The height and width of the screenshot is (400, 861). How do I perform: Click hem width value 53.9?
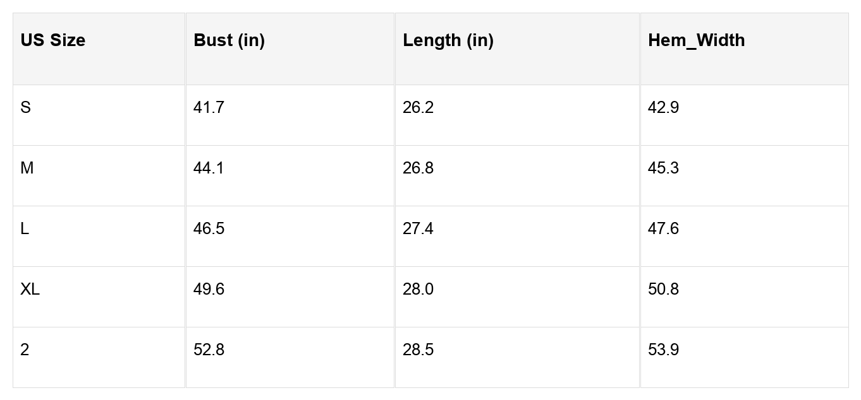click(x=663, y=350)
